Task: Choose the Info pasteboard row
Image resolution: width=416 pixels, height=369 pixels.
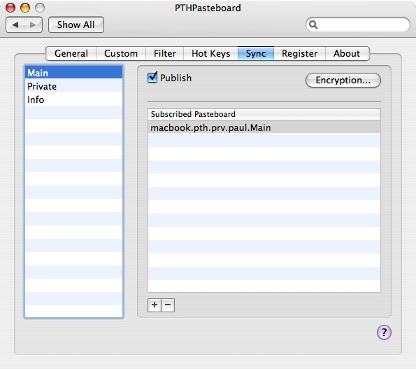Action: [73, 99]
